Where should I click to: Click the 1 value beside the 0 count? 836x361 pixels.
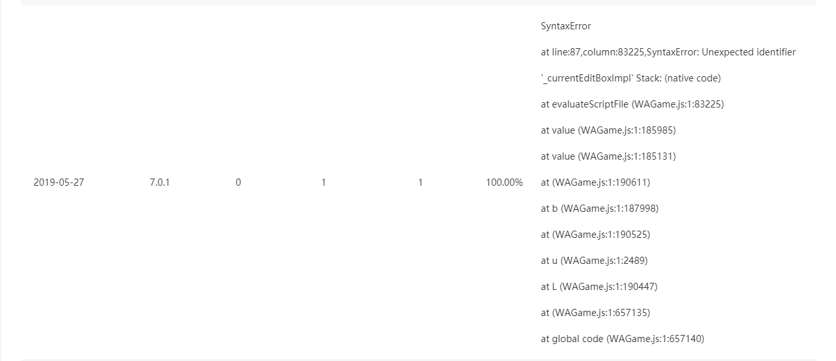pos(323,182)
